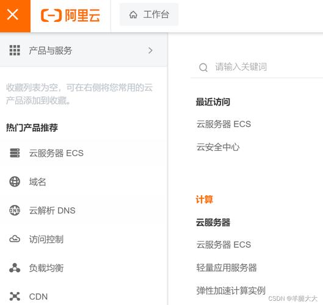The image size is (323, 305).
Task: Open the 负载均衡 product link
Action: pos(46,268)
